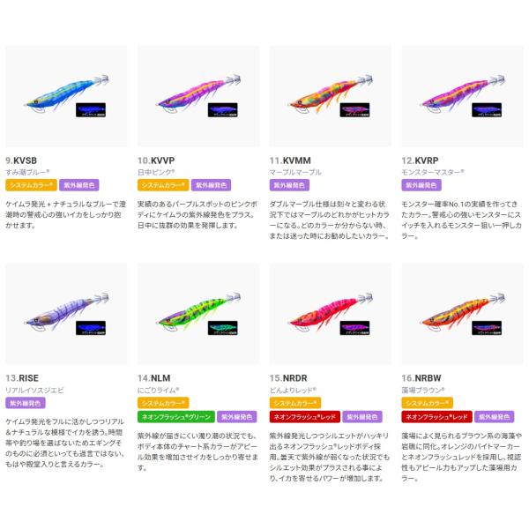Open the RISE realistic shrimp lure image
Viewport: 529px width, 529px height.
pyautogui.click(x=66, y=314)
